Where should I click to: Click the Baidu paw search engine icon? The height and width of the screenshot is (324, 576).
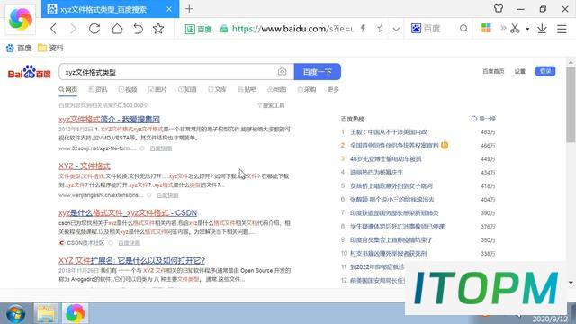pyautogui.click(x=416, y=28)
